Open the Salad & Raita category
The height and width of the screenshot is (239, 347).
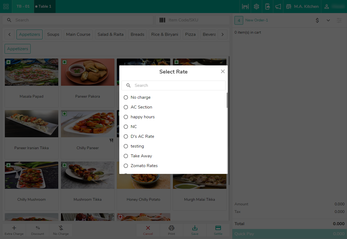(x=111, y=34)
